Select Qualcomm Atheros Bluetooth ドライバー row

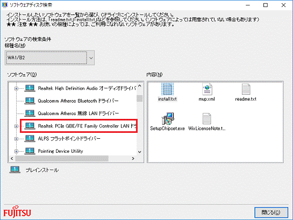[78, 101]
